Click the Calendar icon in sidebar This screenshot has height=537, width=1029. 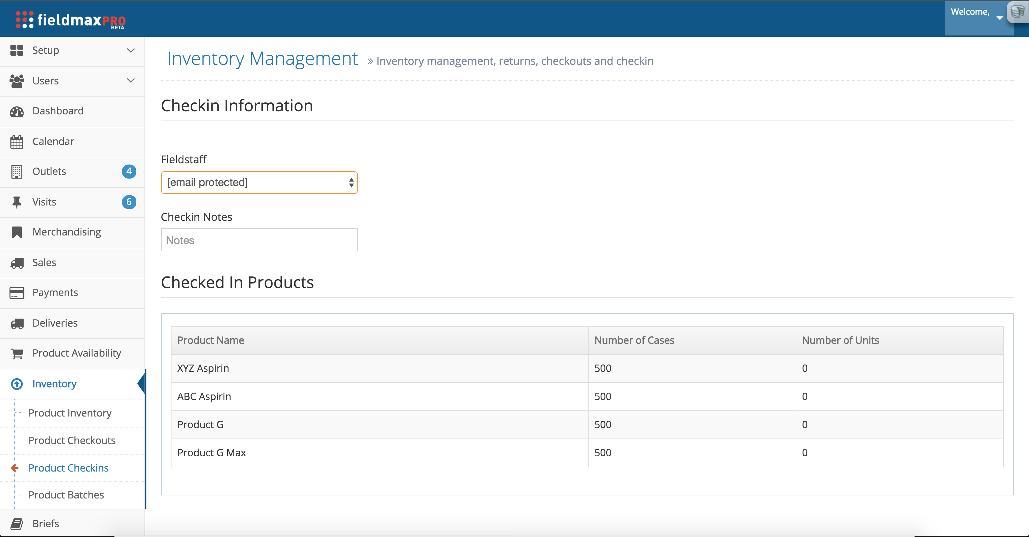coord(17,142)
